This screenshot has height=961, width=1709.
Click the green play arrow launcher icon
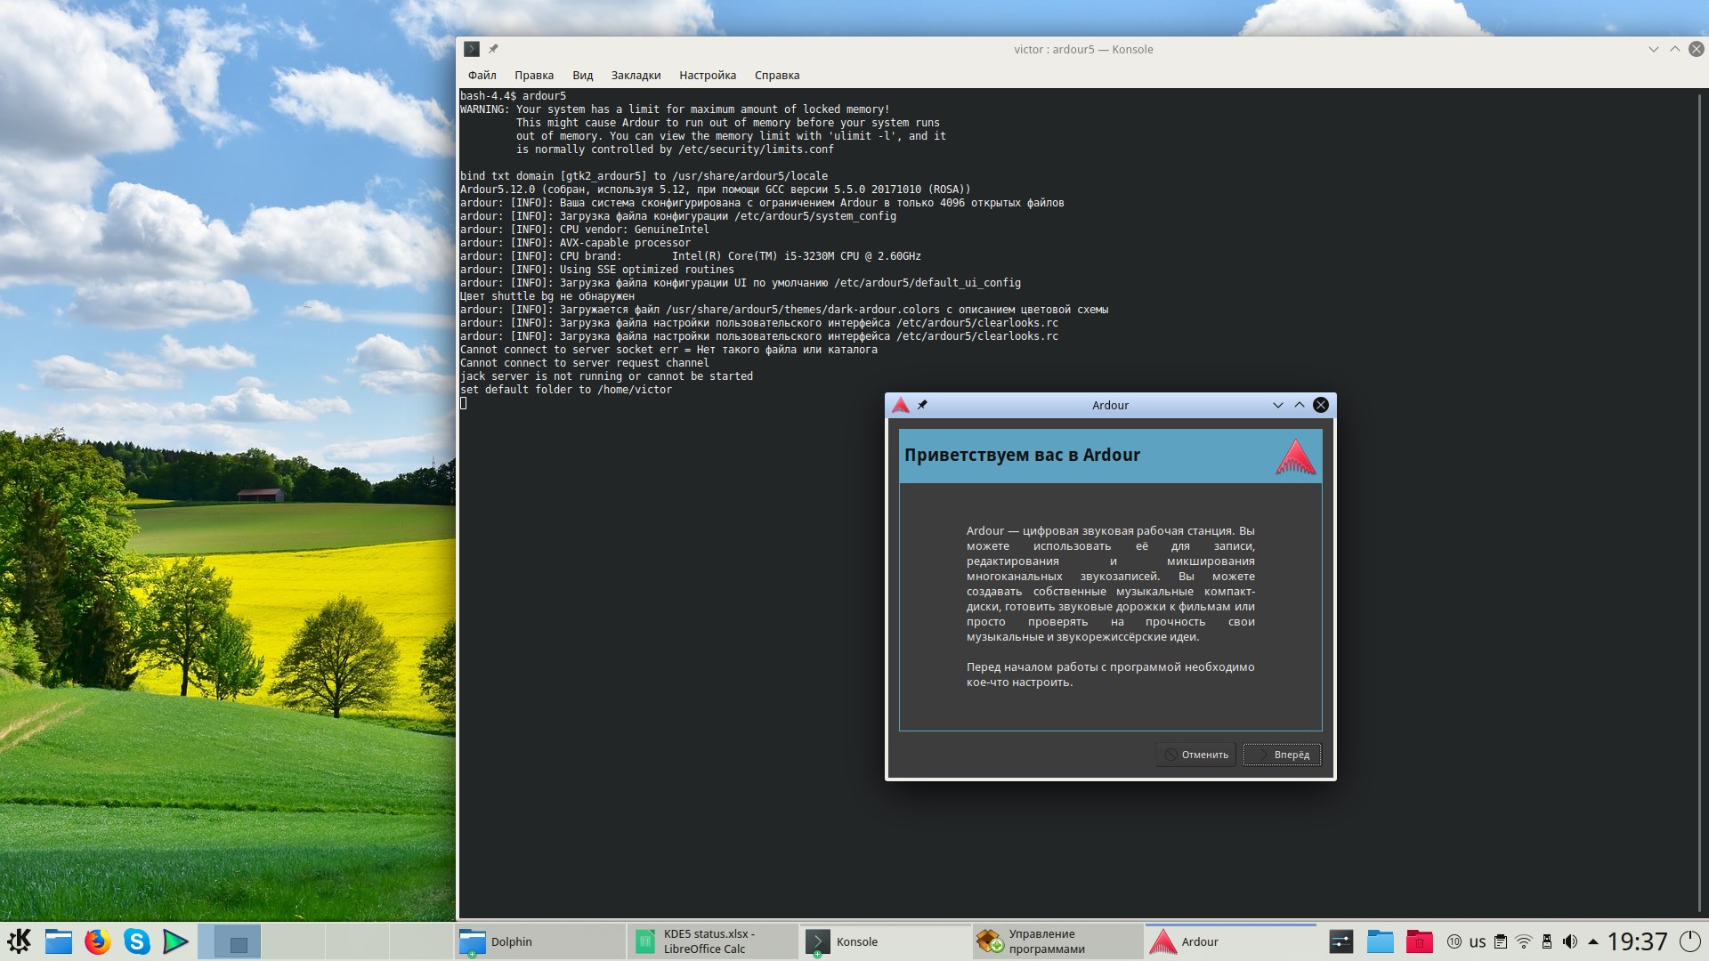point(175,941)
